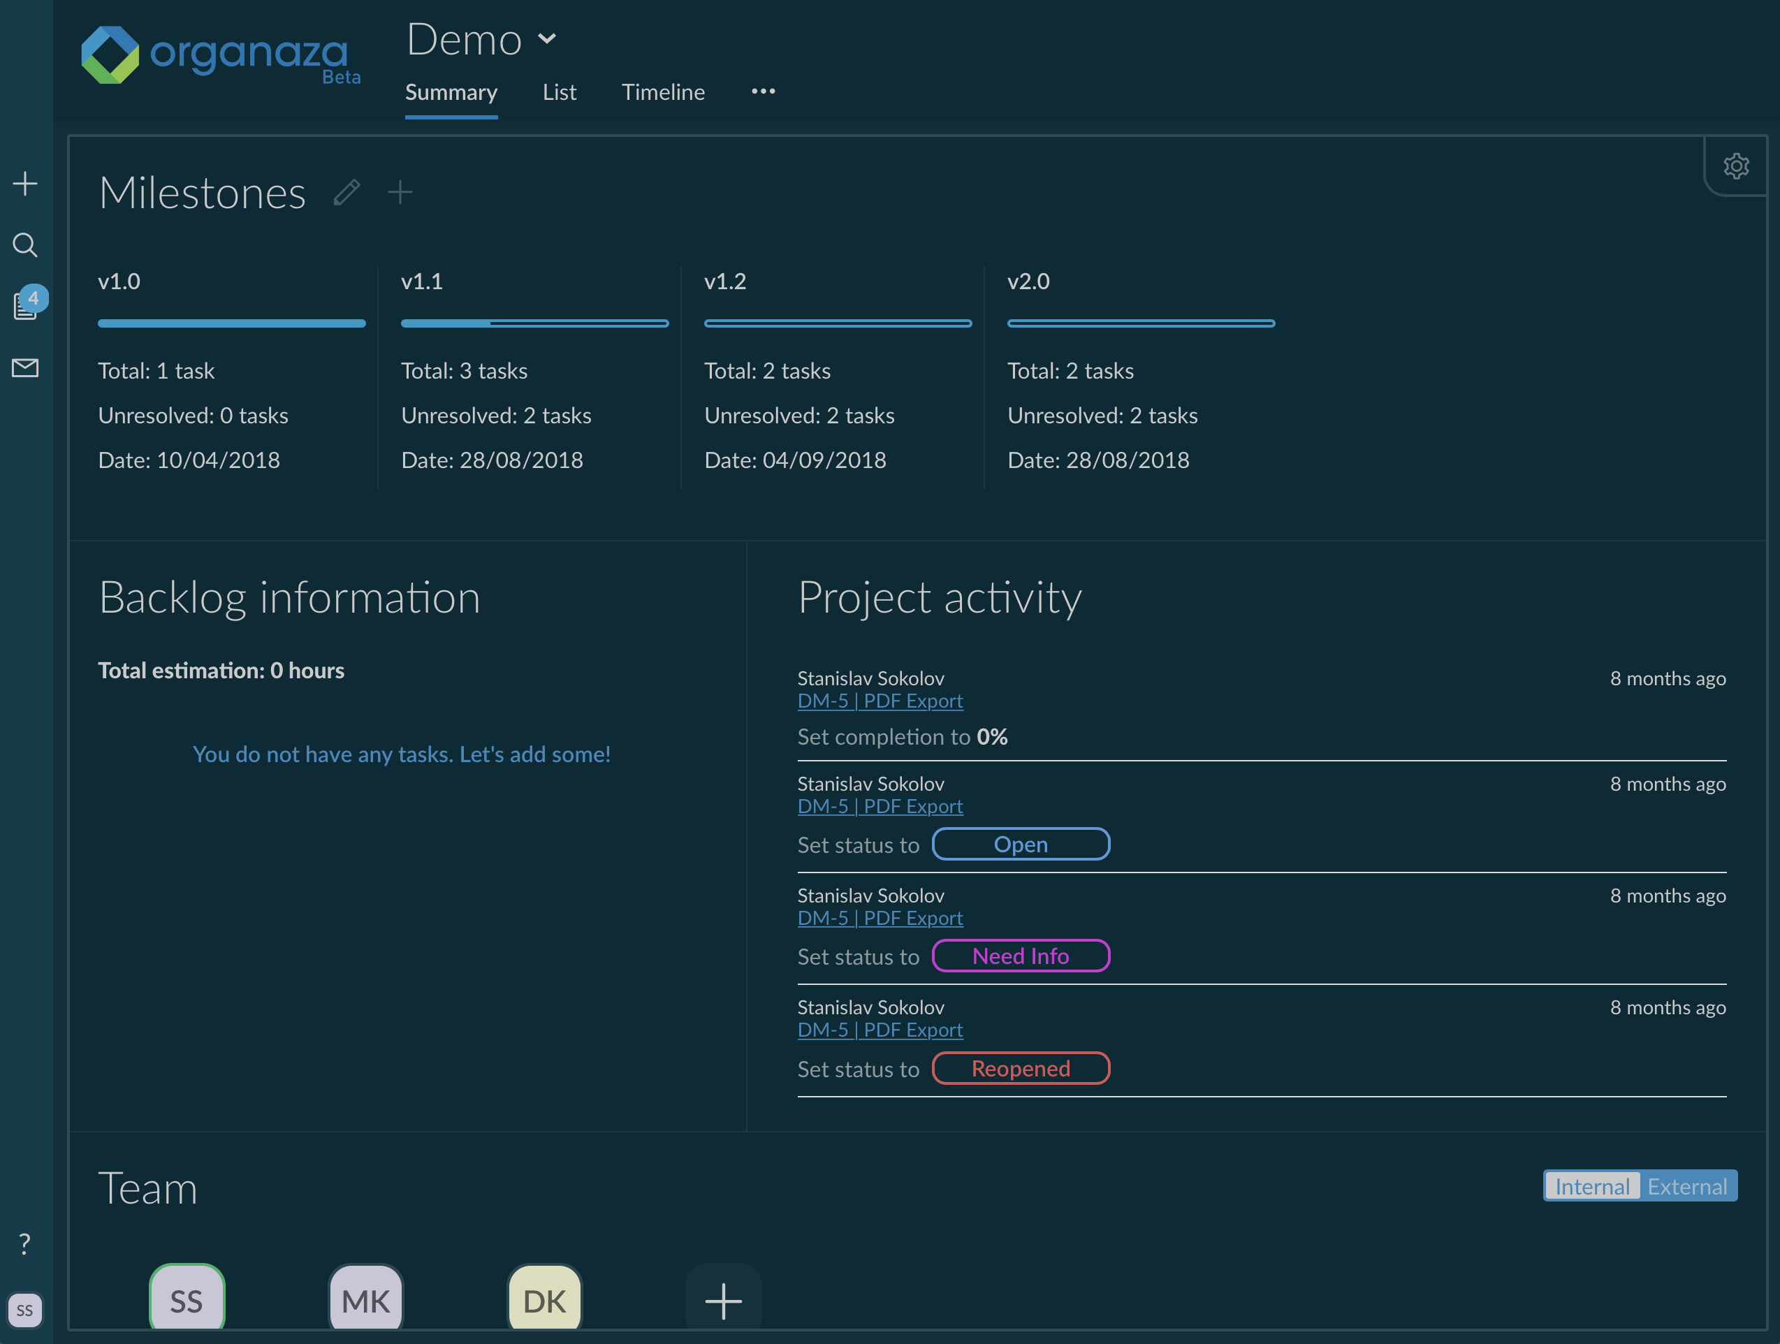The width and height of the screenshot is (1780, 1344).
Task: Click 'Let's add some' tasks link
Action: click(x=534, y=754)
